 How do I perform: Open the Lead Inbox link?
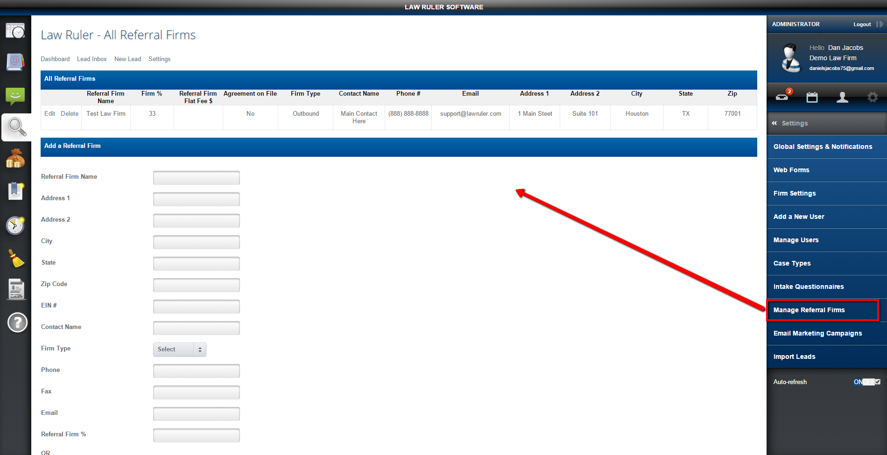pyautogui.click(x=92, y=59)
